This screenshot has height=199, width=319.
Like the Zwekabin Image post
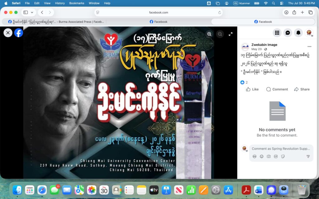coord(252,89)
